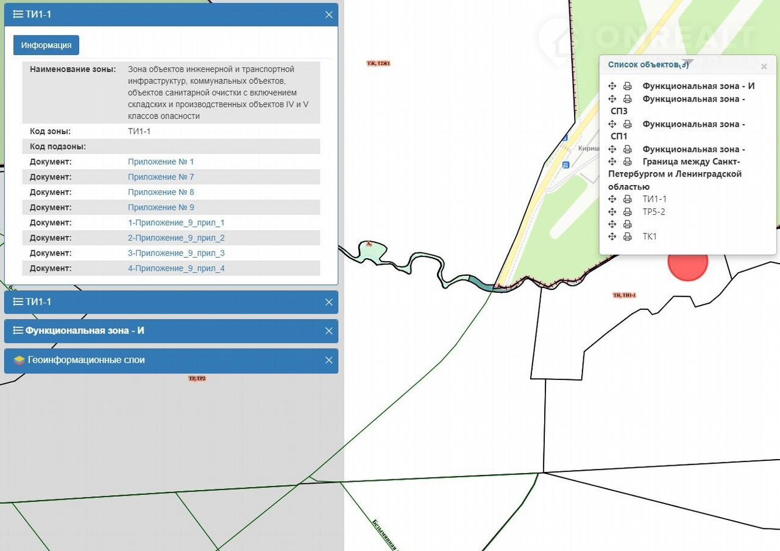Click layers icon in Геоинформационные слои header
780x551 pixels.
[19, 360]
